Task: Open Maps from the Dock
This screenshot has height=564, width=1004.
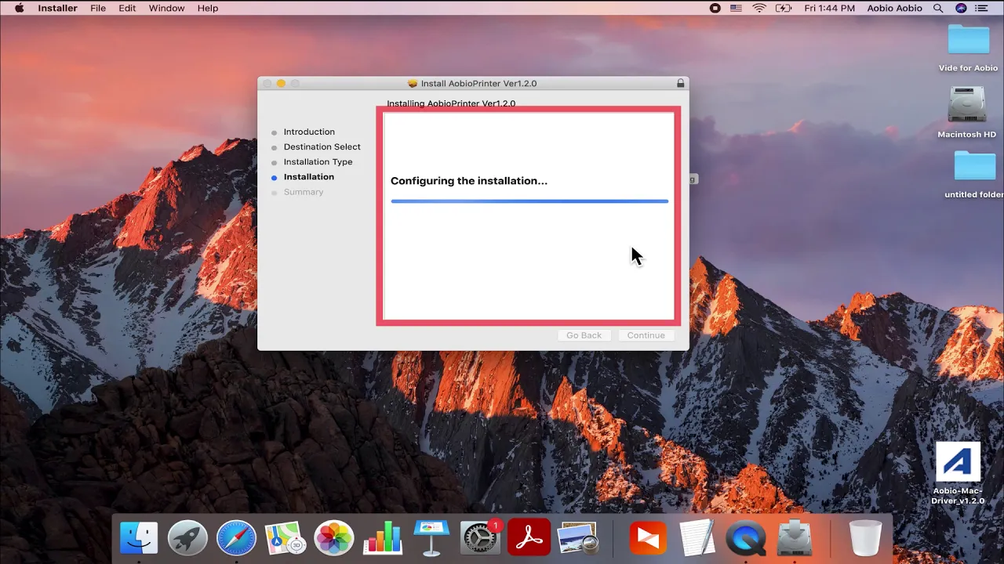Action: coord(285,539)
